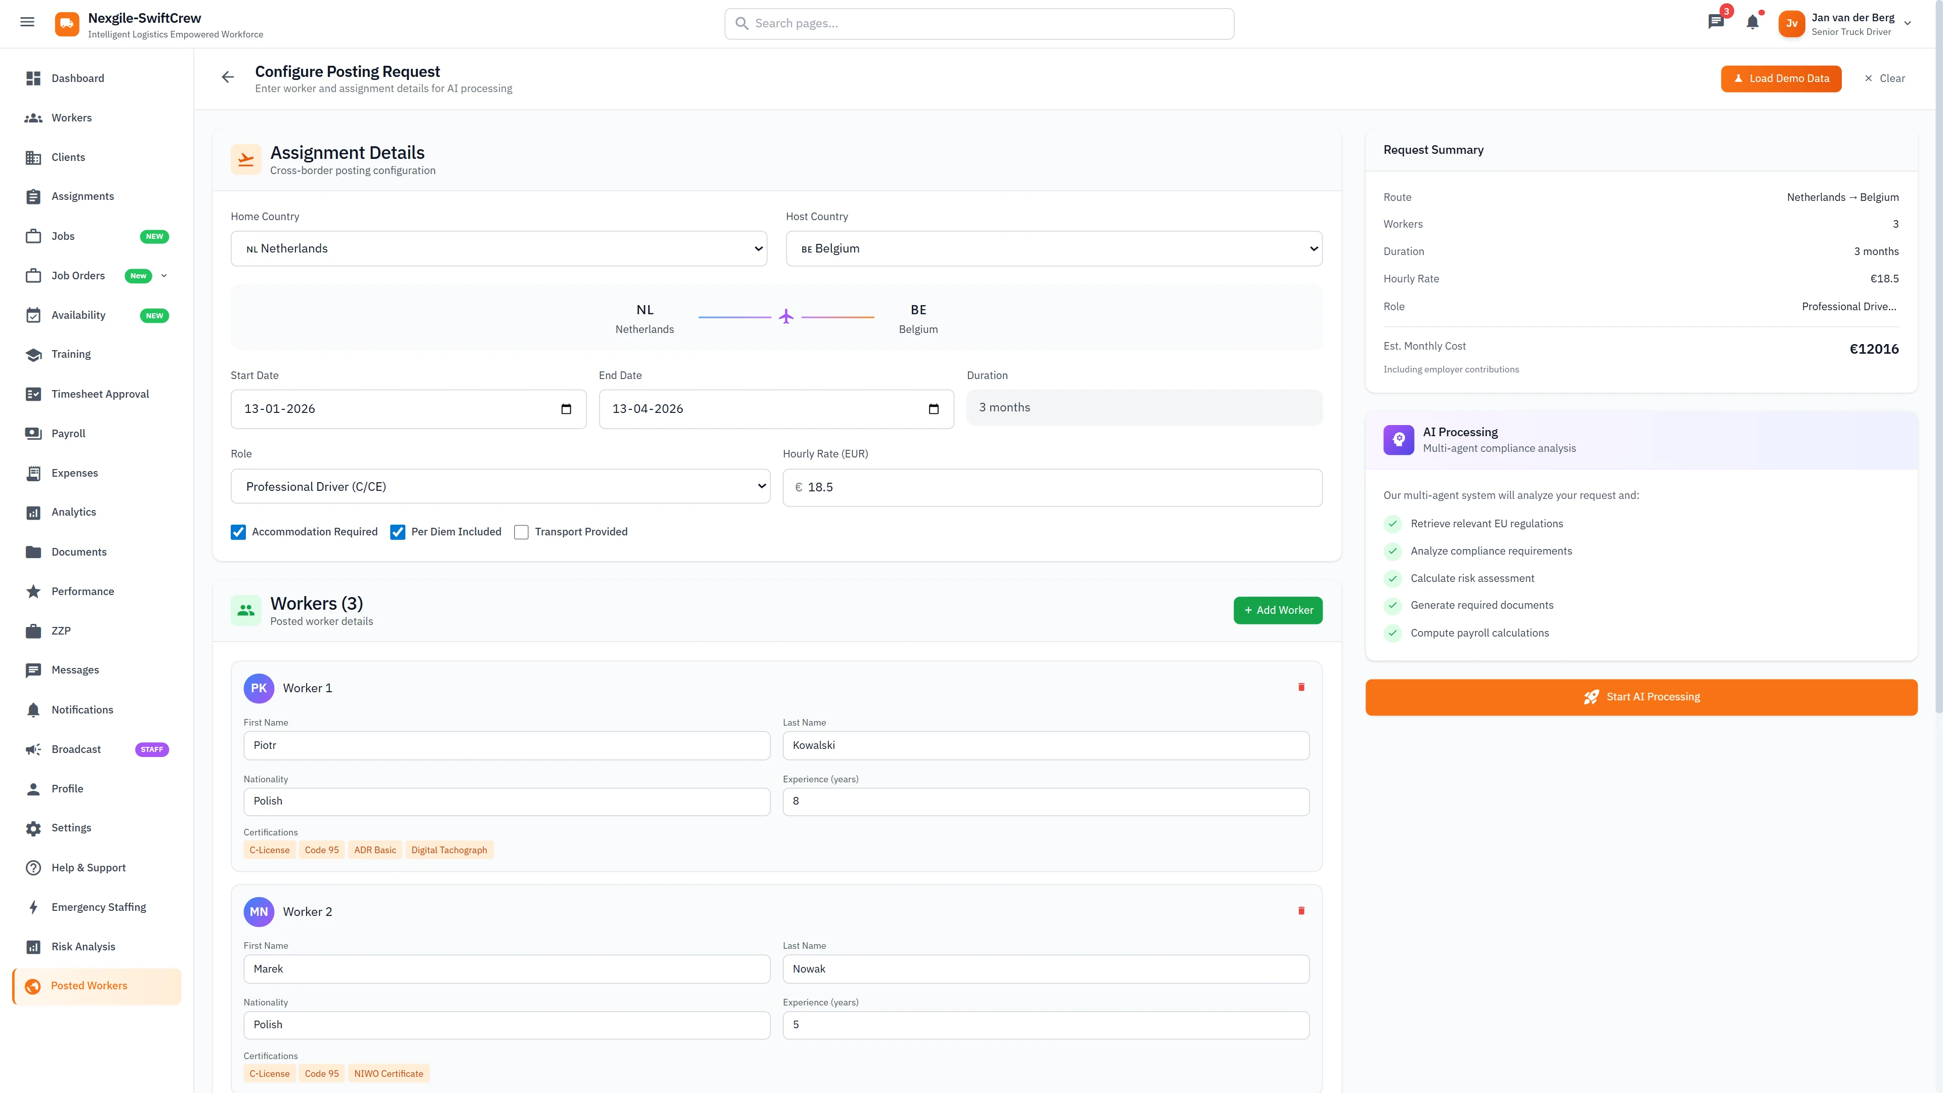
Task: Click the Load Demo Data button
Action: [1781, 78]
